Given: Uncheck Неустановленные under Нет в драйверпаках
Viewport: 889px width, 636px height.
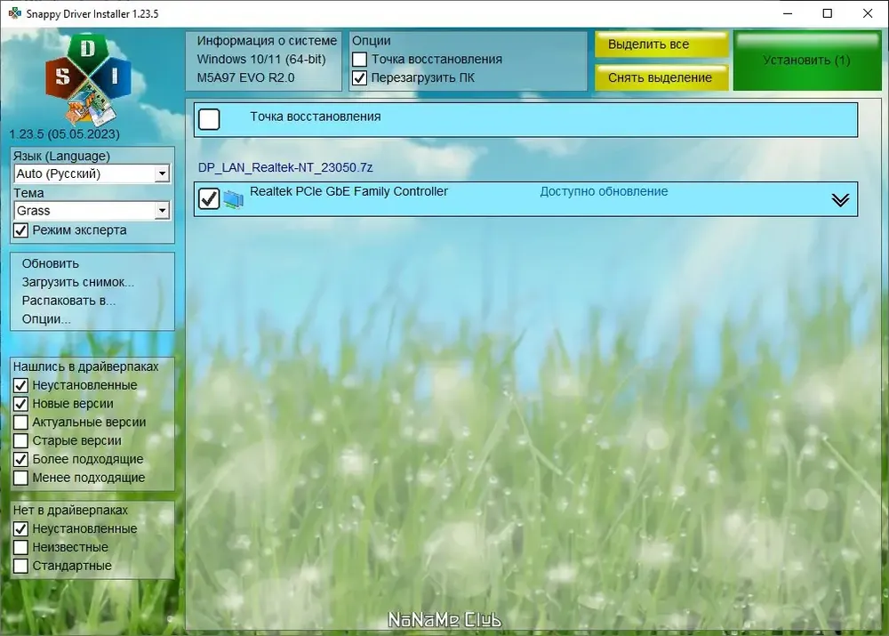Looking at the screenshot, I should click(x=21, y=528).
